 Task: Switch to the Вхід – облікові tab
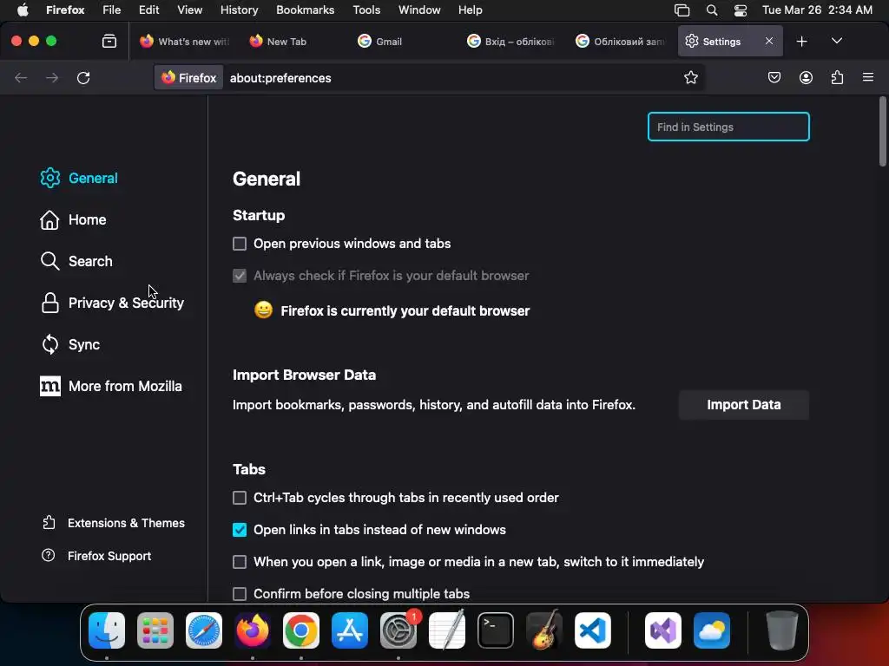pos(510,42)
